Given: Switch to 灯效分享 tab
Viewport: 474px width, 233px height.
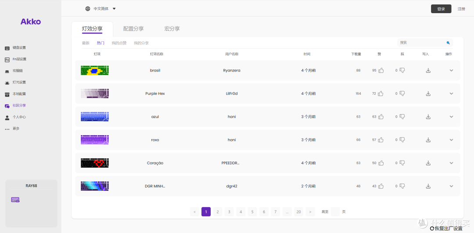Looking at the screenshot, I should click(92, 29).
